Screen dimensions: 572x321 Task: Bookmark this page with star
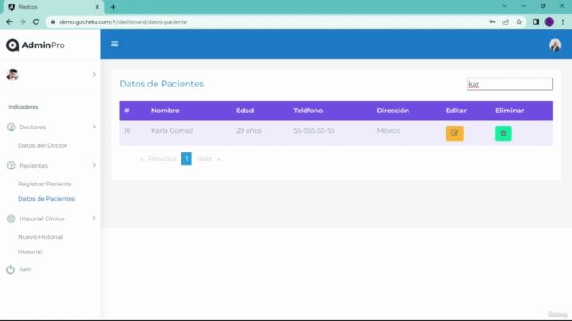[x=519, y=21]
